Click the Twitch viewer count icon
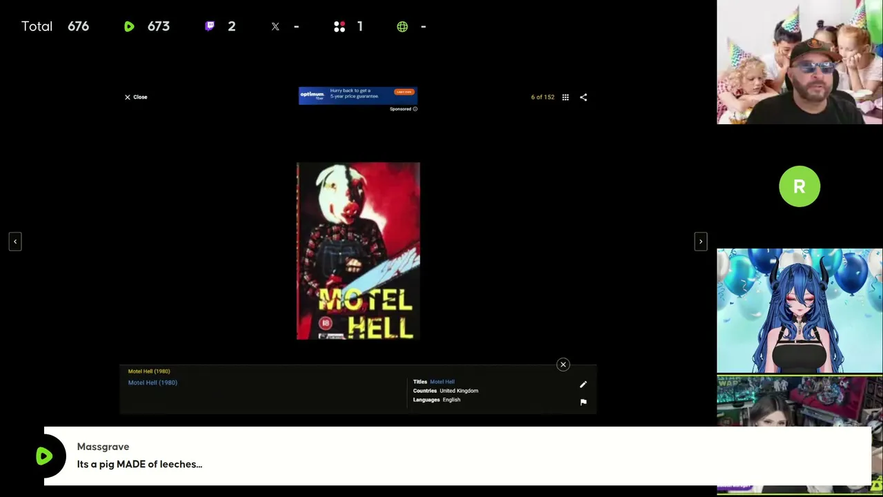Image resolution: width=883 pixels, height=497 pixels. coord(210,26)
